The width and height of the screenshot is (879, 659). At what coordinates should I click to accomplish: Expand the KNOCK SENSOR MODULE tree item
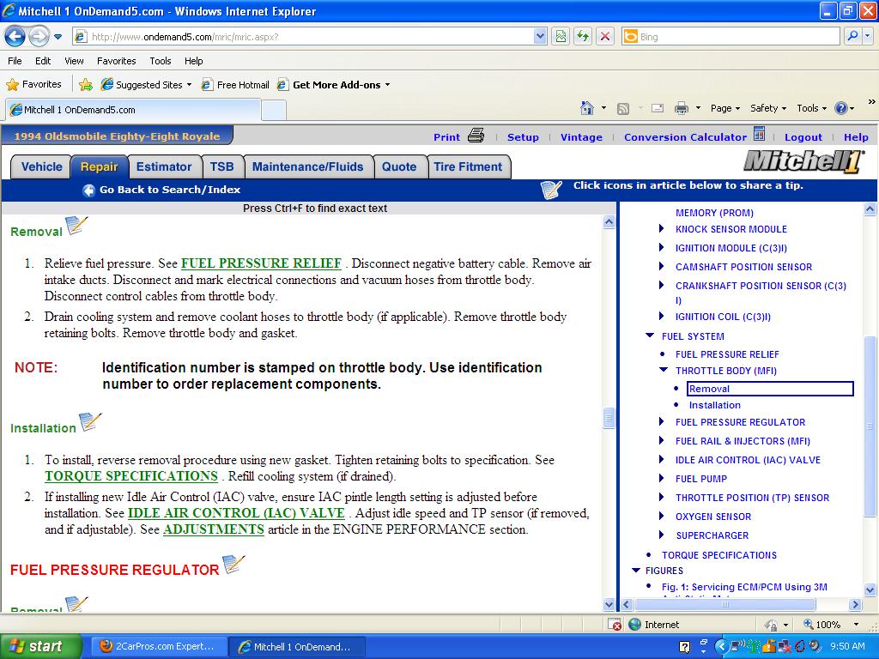point(661,228)
